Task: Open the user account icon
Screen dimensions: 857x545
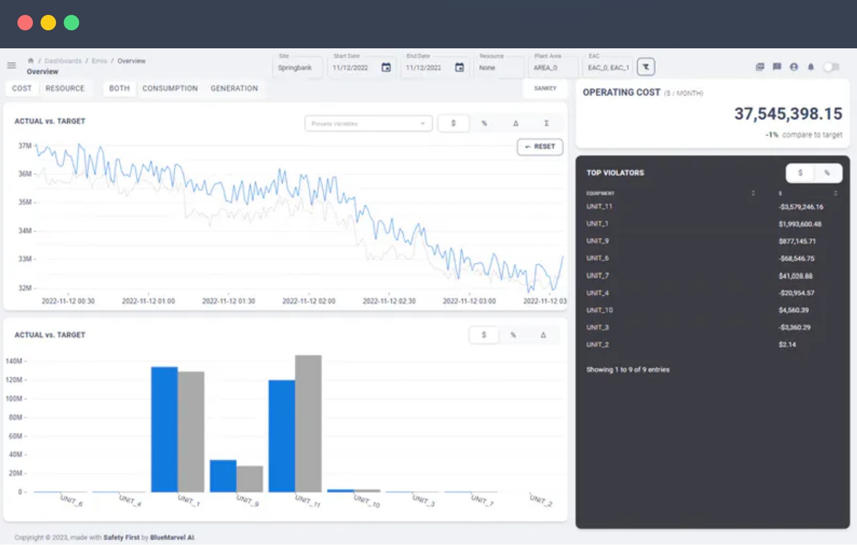Action: [x=794, y=67]
